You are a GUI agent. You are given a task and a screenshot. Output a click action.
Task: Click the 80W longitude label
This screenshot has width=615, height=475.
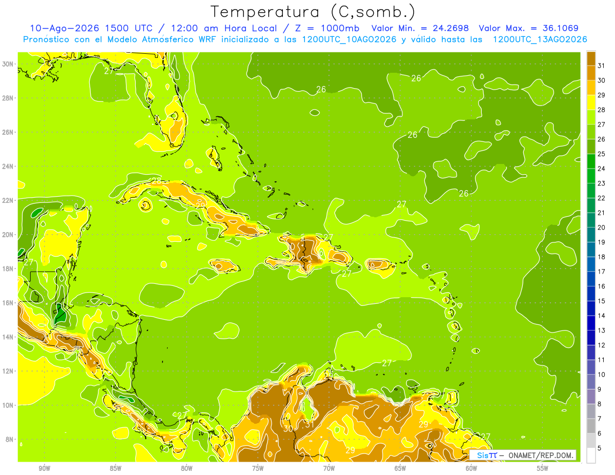(187, 468)
